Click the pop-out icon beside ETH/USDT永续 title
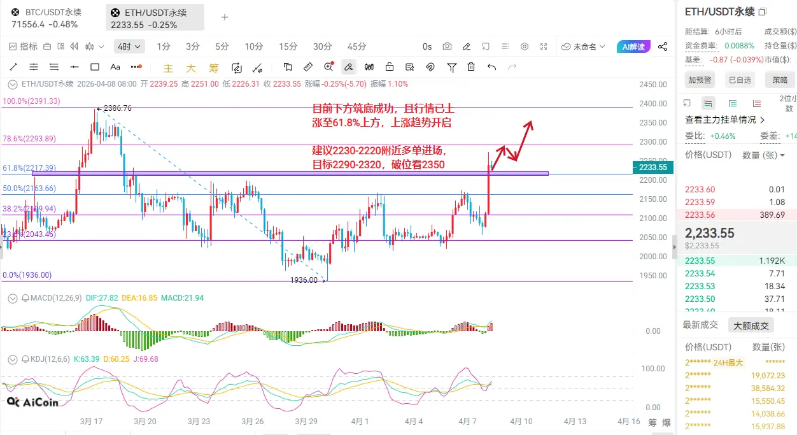The width and height of the screenshot is (797, 435). [x=763, y=11]
